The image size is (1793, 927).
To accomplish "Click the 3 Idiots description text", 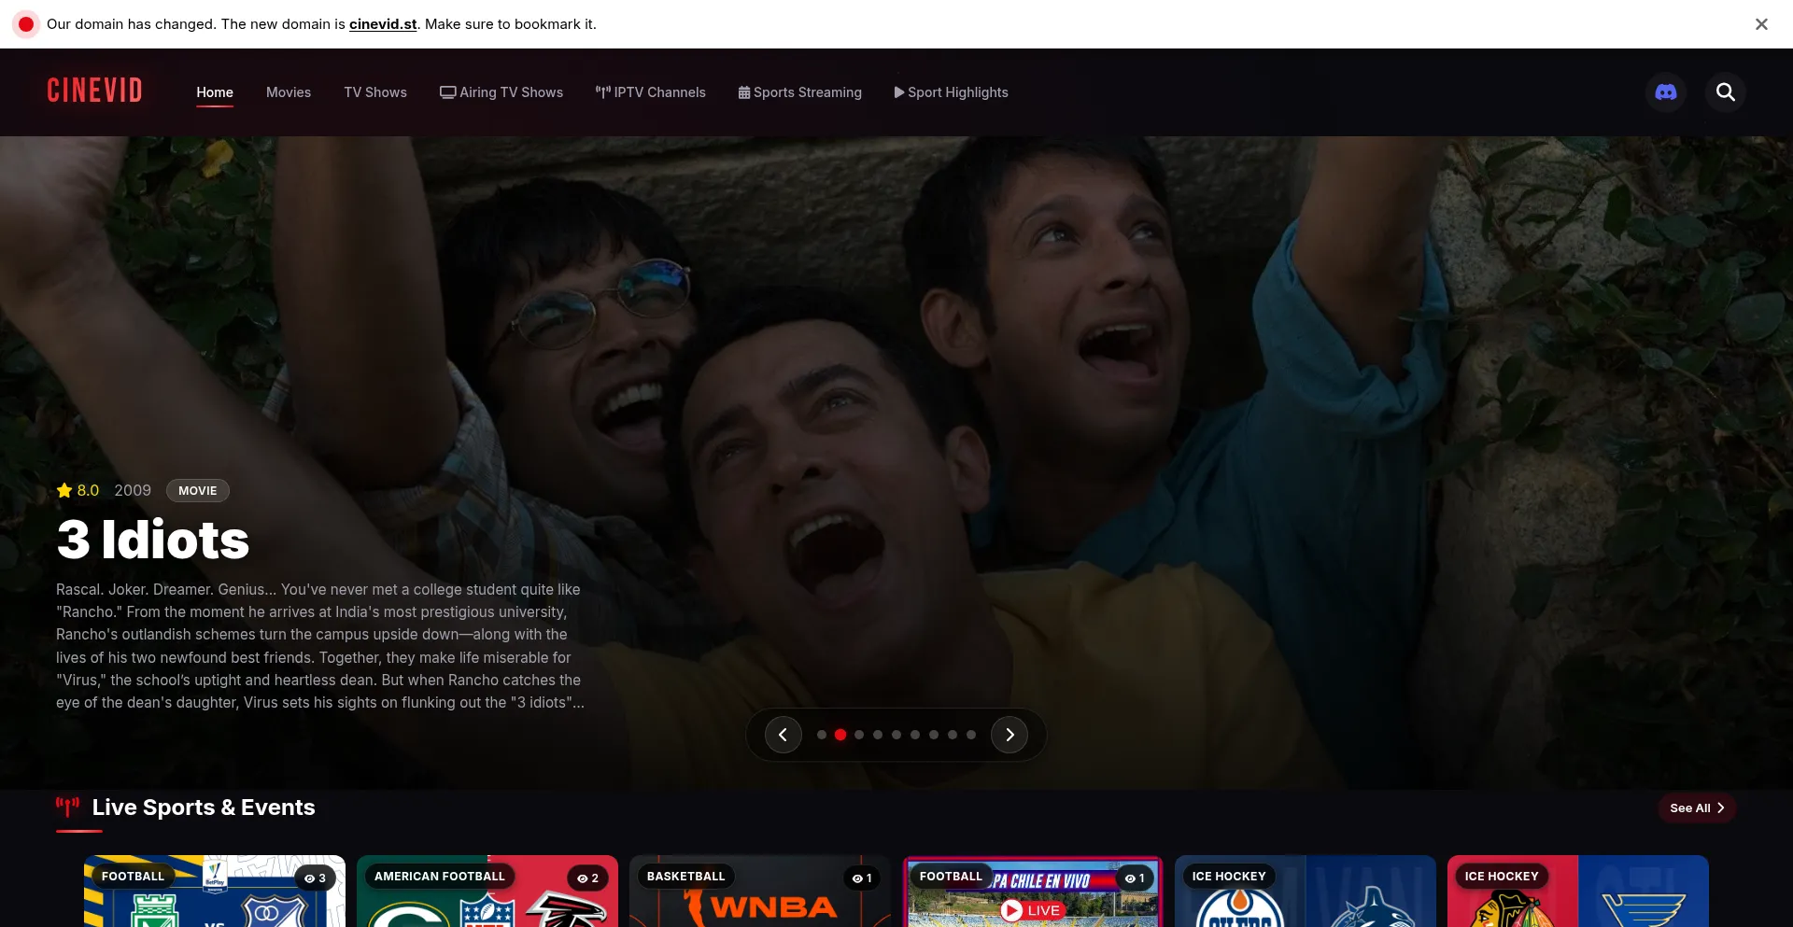I will click(x=320, y=646).
